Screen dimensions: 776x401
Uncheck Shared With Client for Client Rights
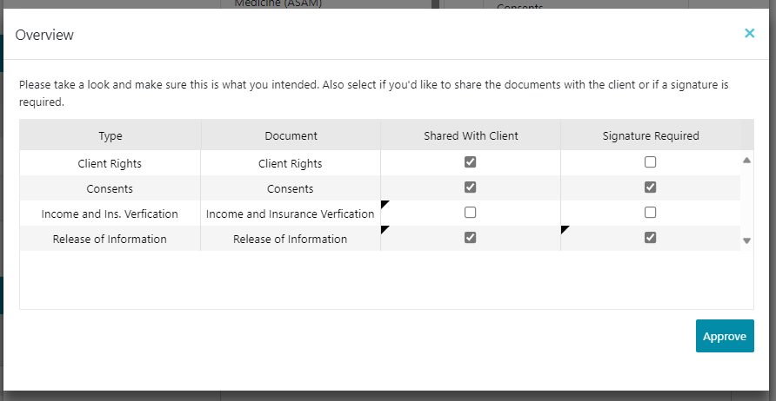471,162
